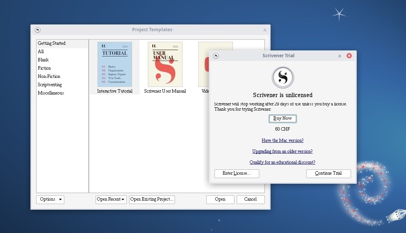Click the Scrivener logo in trial dialog
The width and height of the screenshot is (406, 233).
(x=283, y=78)
